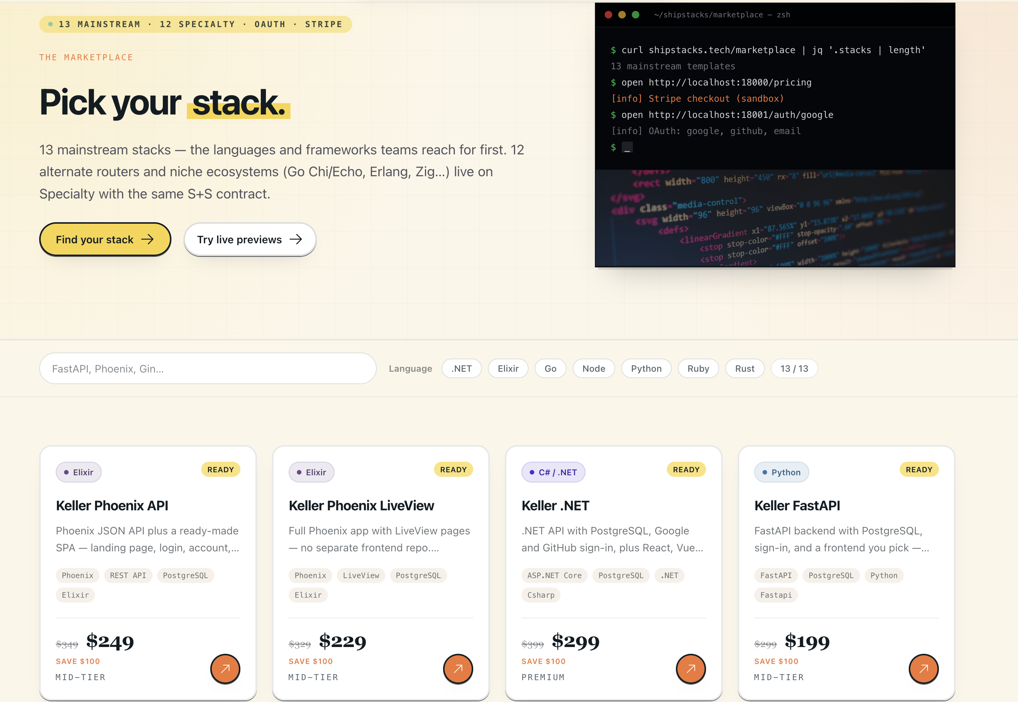1018x702 pixels.
Task: Filter stacks by Elixir language
Action: 508,369
